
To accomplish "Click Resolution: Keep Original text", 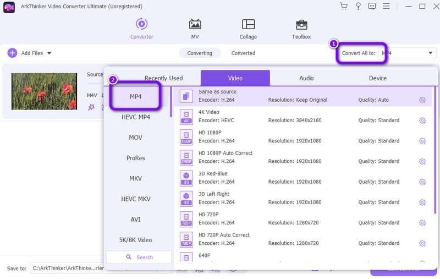I will click(x=298, y=100).
